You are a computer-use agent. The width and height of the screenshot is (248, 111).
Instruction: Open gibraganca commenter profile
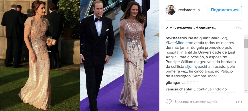click(x=175, y=83)
